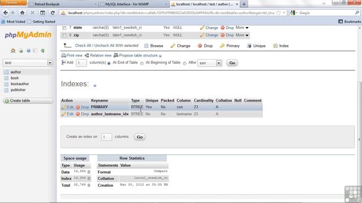Switch to MySQL Interface for WAMP tab
This screenshot has height=203, width=362.
click(133, 4)
